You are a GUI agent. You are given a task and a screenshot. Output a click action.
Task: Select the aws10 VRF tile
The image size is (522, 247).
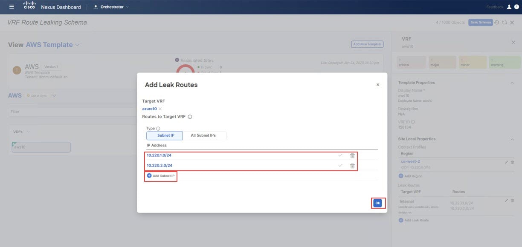click(x=41, y=147)
